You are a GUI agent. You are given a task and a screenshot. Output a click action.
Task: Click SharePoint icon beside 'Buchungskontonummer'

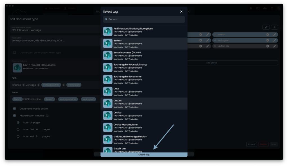pyautogui.click(x=108, y=79)
